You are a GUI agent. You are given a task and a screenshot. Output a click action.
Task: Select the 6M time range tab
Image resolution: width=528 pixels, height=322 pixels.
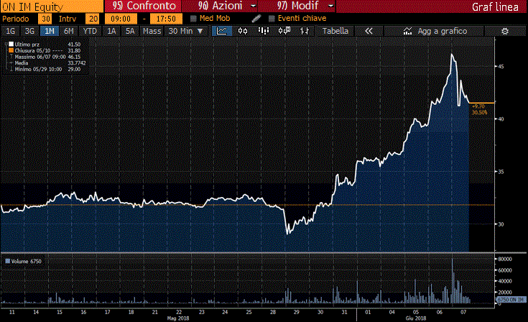[69, 31]
